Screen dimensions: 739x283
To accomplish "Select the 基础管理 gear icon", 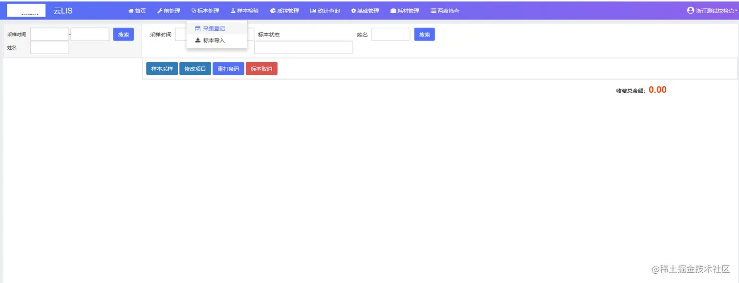I will (x=353, y=10).
